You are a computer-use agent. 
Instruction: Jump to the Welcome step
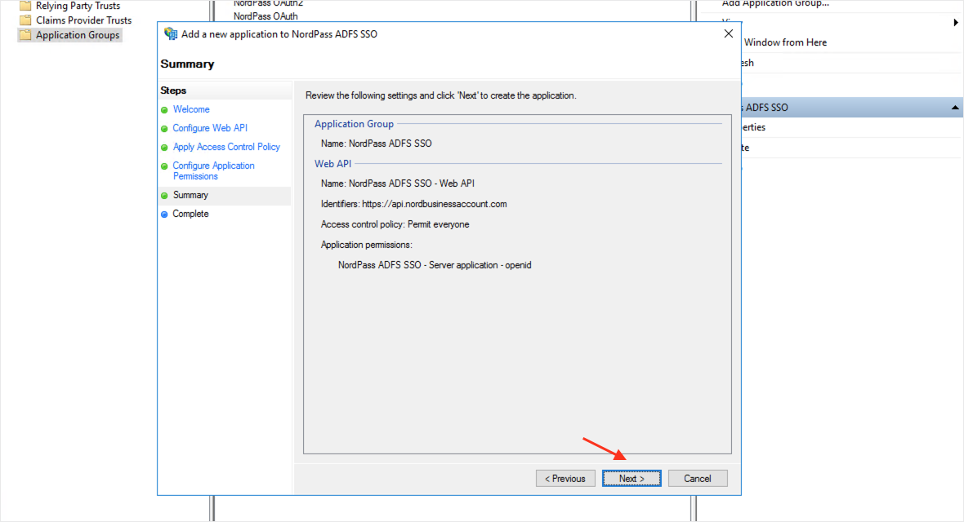click(x=191, y=109)
